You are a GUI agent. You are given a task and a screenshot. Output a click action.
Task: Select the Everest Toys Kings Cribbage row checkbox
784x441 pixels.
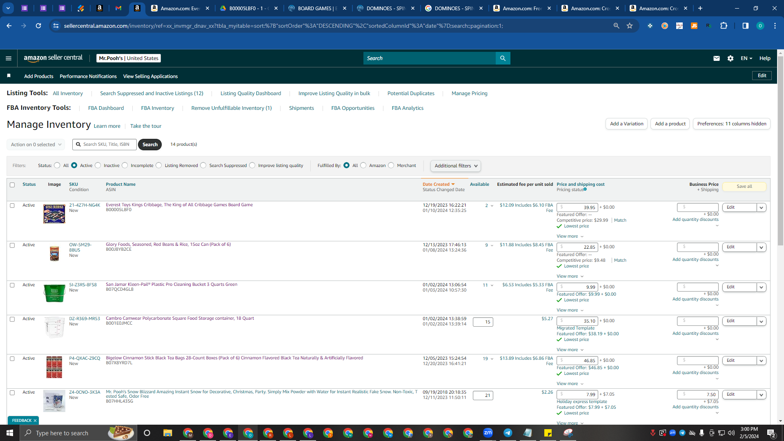12,205
